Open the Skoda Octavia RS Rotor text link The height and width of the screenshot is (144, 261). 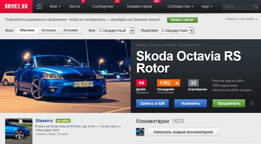point(66,126)
